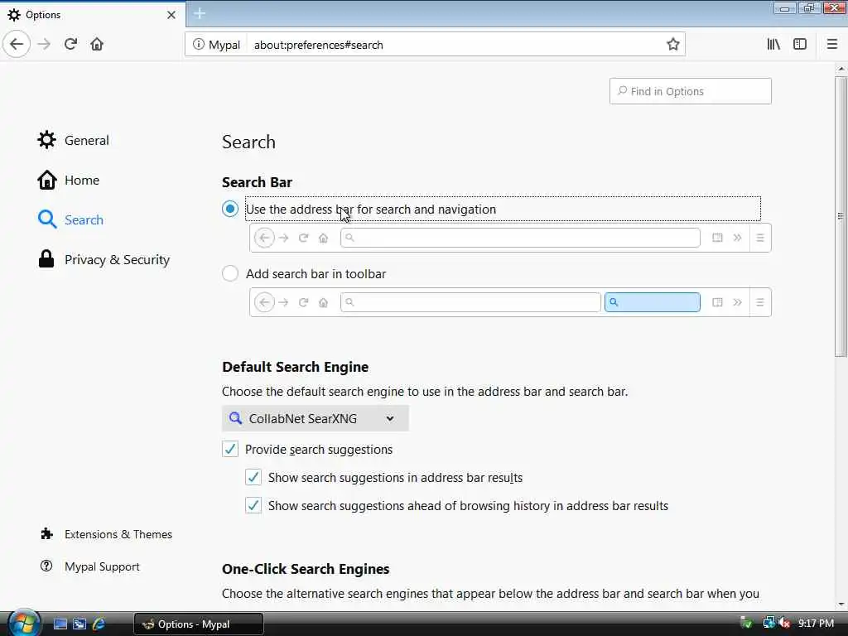Click the forward navigation arrow
The image size is (848, 636).
[44, 45]
